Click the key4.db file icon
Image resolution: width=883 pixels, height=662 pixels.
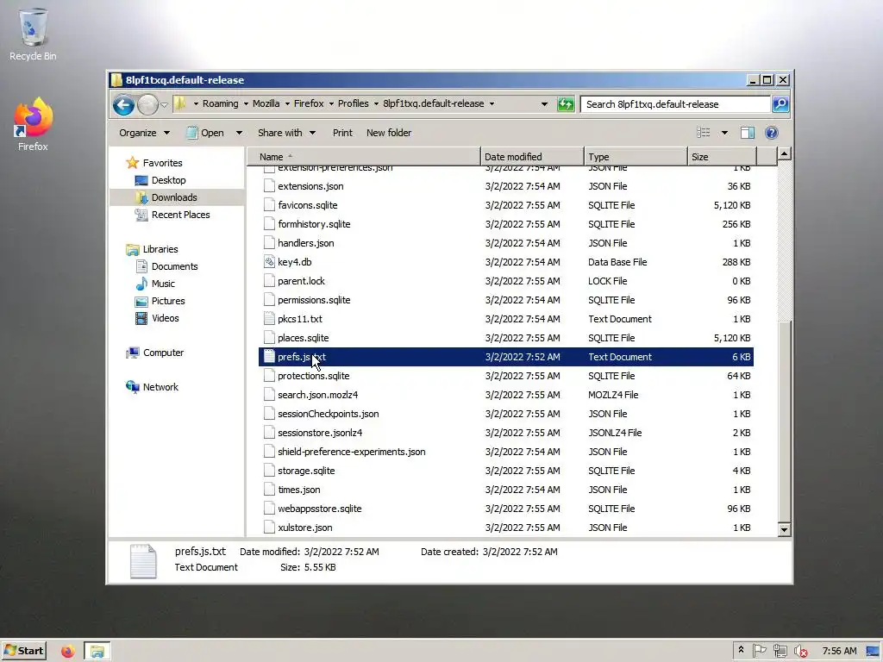(x=269, y=262)
